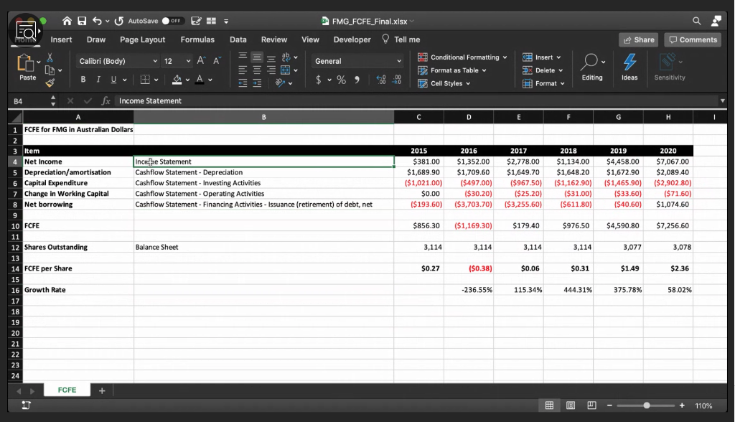735x422 pixels.
Task: Go to the Data tab
Action: (238, 40)
